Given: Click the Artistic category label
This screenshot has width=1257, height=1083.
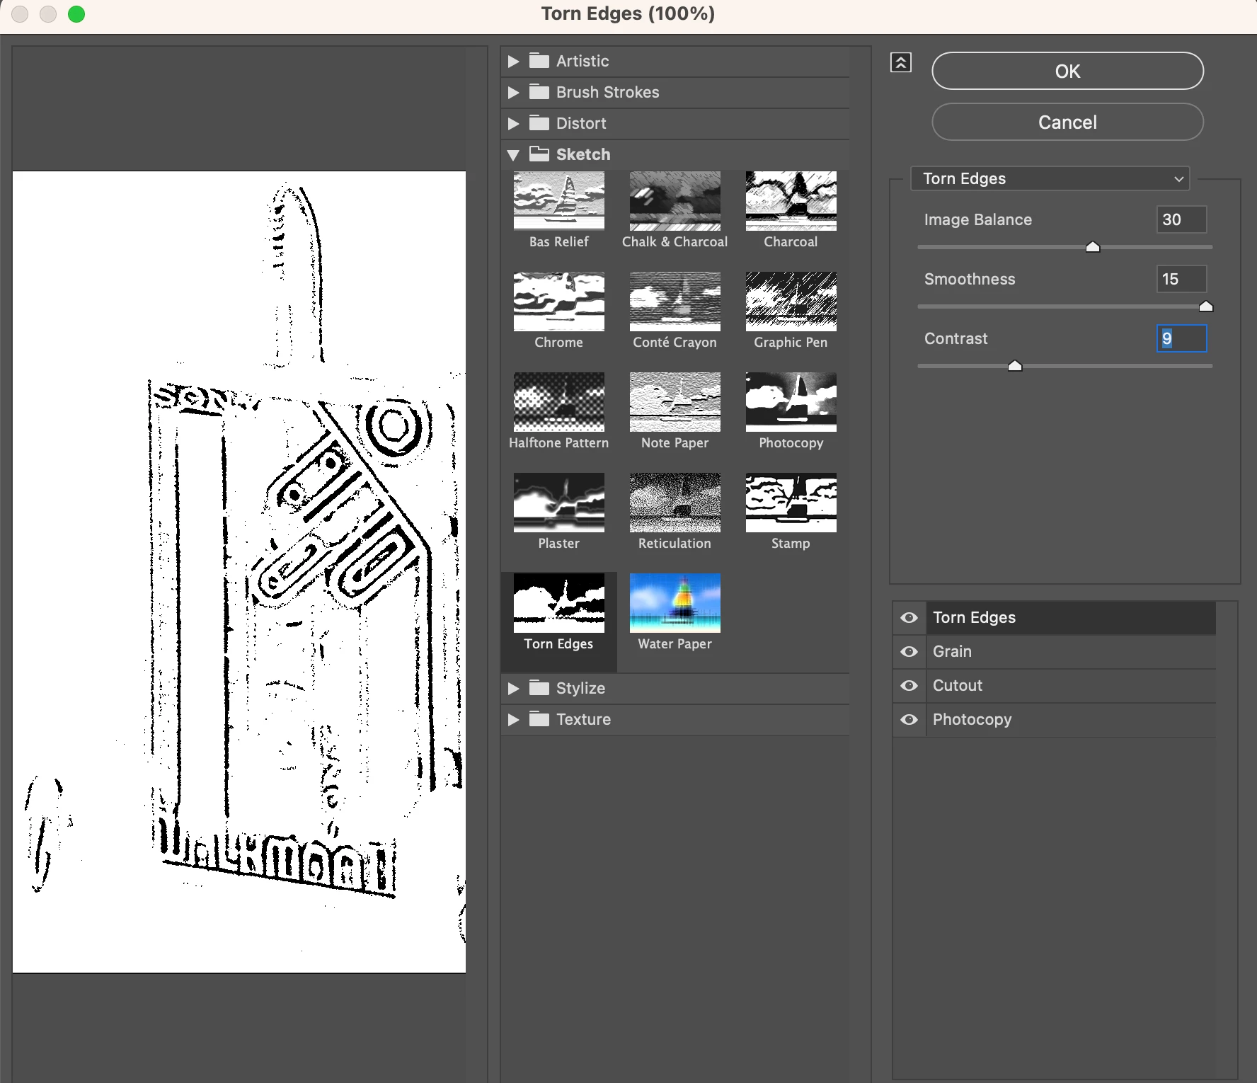Looking at the screenshot, I should pos(582,61).
